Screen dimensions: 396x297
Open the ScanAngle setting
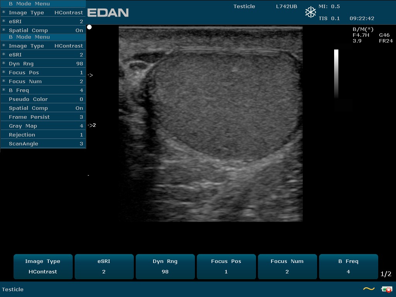pos(43,144)
